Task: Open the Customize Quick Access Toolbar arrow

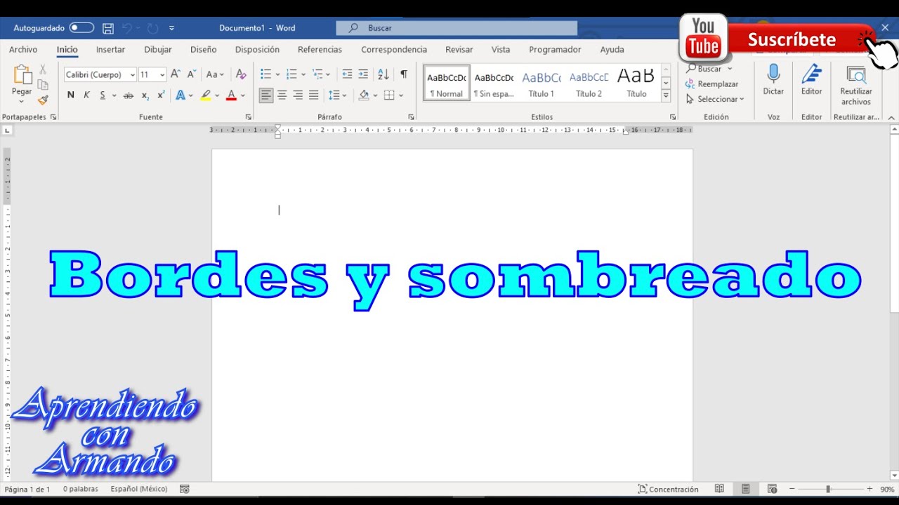Action: (x=171, y=28)
